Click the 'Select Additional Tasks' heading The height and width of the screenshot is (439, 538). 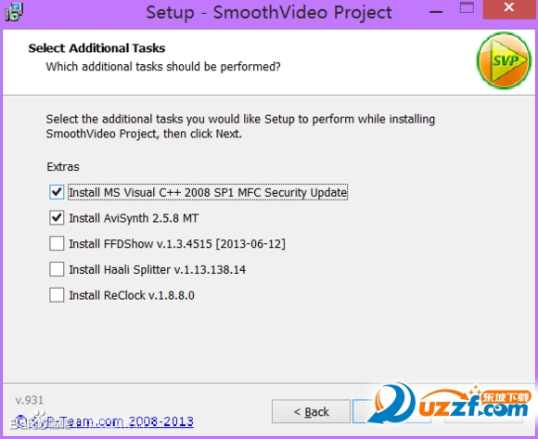[96, 48]
